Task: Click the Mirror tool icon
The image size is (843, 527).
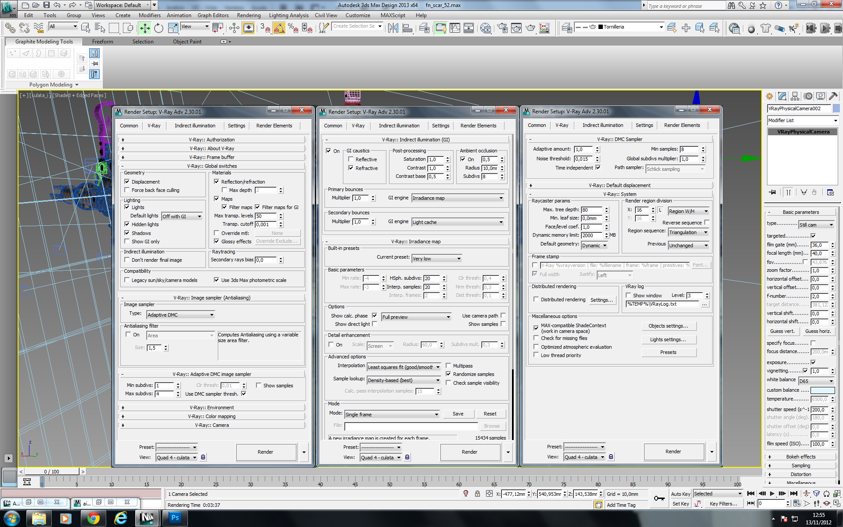Action: coord(393,29)
